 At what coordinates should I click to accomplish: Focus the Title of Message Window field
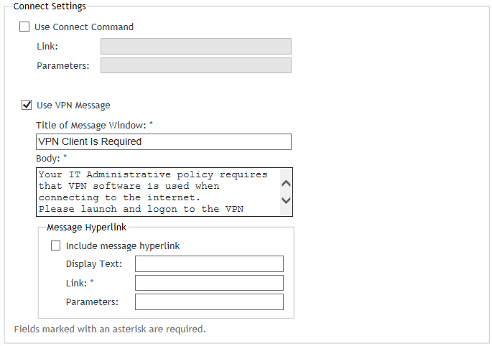(x=164, y=142)
